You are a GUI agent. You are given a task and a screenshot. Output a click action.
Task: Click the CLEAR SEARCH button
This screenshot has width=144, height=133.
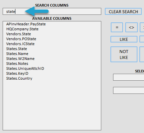click(123, 12)
